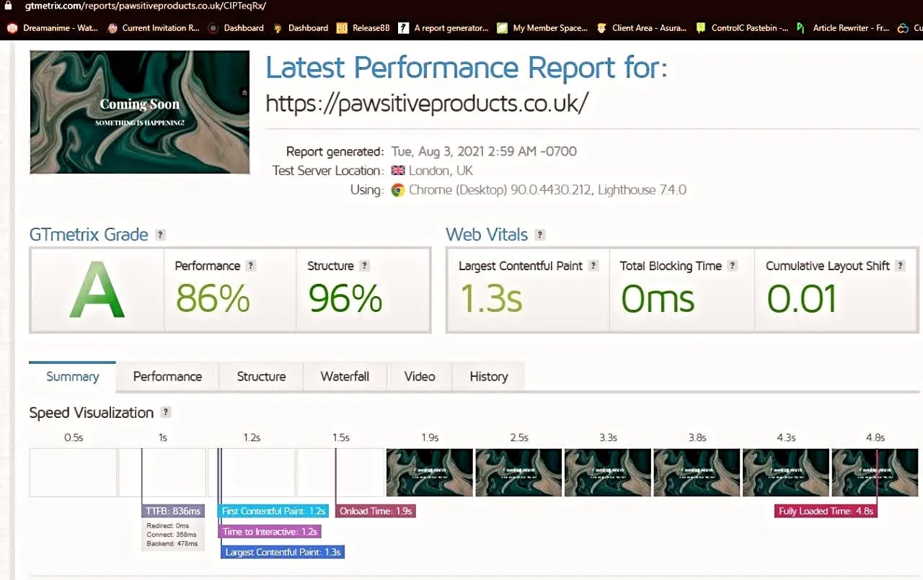Click help icon next to Structure score
923x580 pixels.
point(364,266)
